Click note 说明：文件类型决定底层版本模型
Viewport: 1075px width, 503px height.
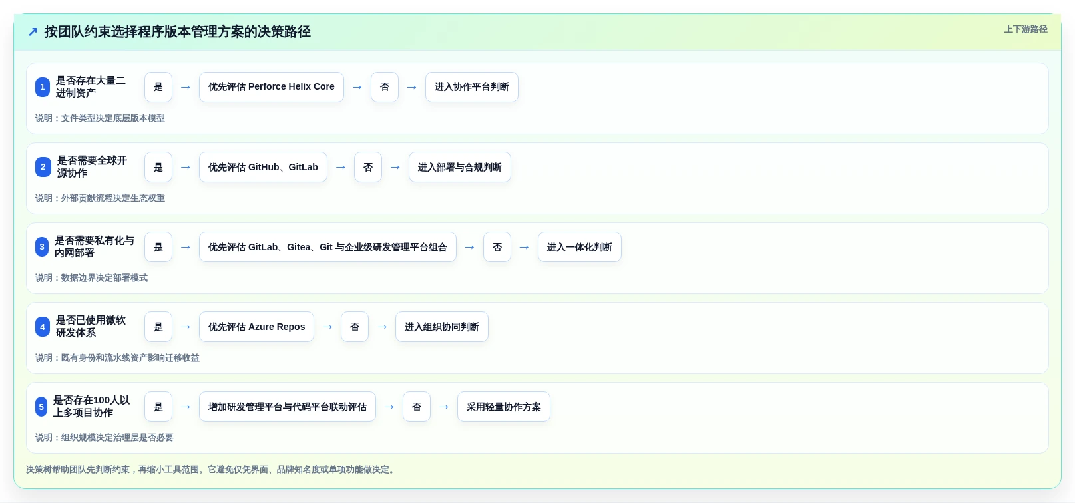point(100,118)
